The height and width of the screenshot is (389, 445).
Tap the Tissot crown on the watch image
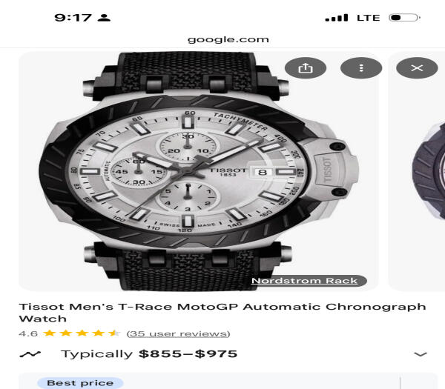pos(329,170)
